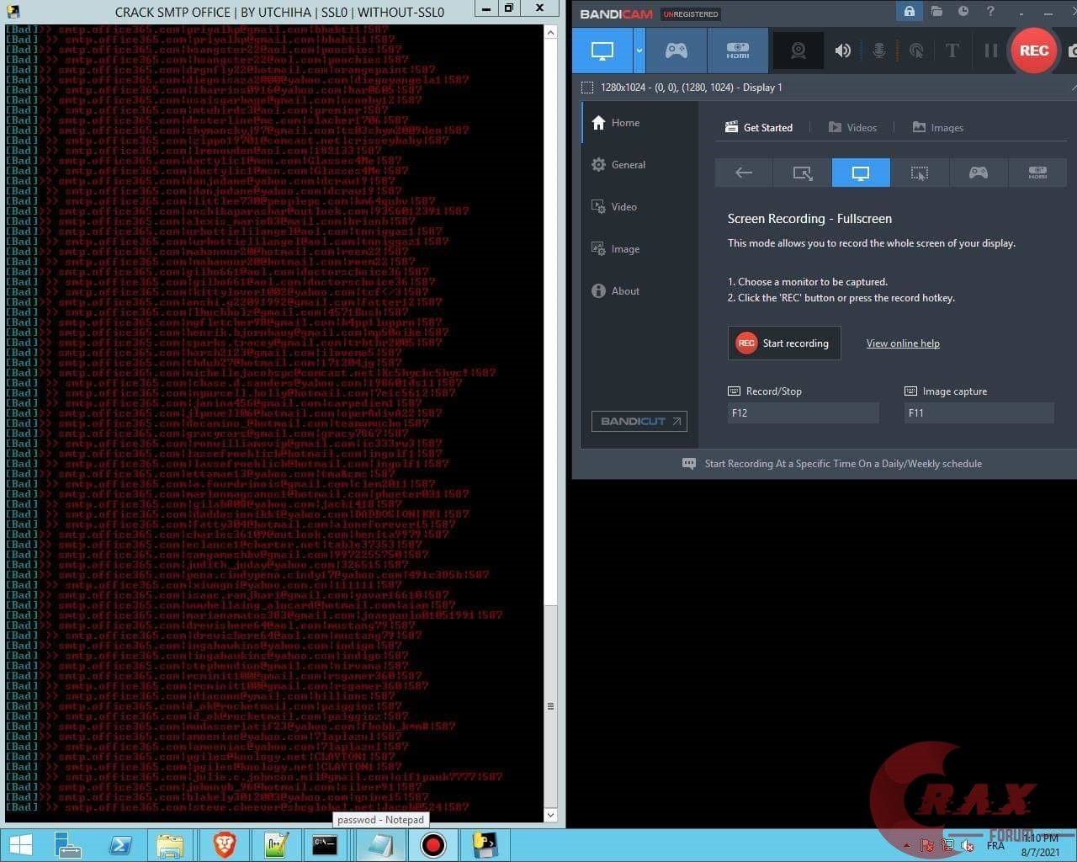Click the BANDICUT button
The height and width of the screenshot is (862, 1077).
[x=639, y=421]
